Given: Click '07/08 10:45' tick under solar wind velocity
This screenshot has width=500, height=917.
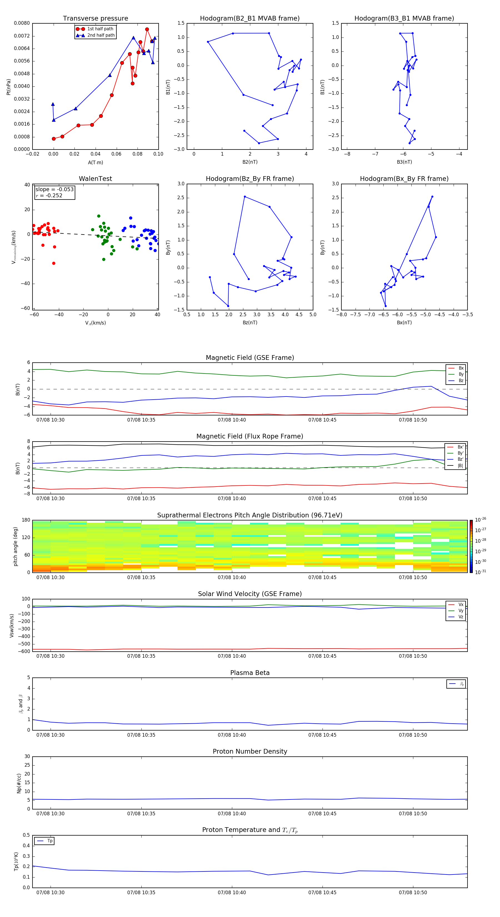Looking at the screenshot, I should pyautogui.click(x=322, y=656).
